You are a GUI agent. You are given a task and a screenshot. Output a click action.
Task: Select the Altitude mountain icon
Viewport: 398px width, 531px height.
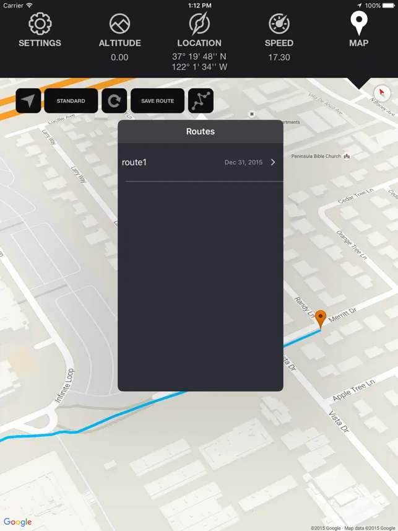120,24
